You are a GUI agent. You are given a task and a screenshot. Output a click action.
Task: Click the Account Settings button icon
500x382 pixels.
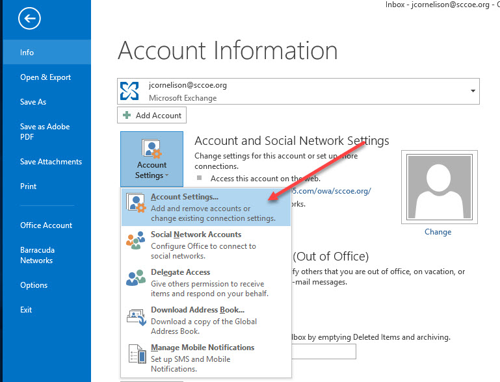click(151, 149)
